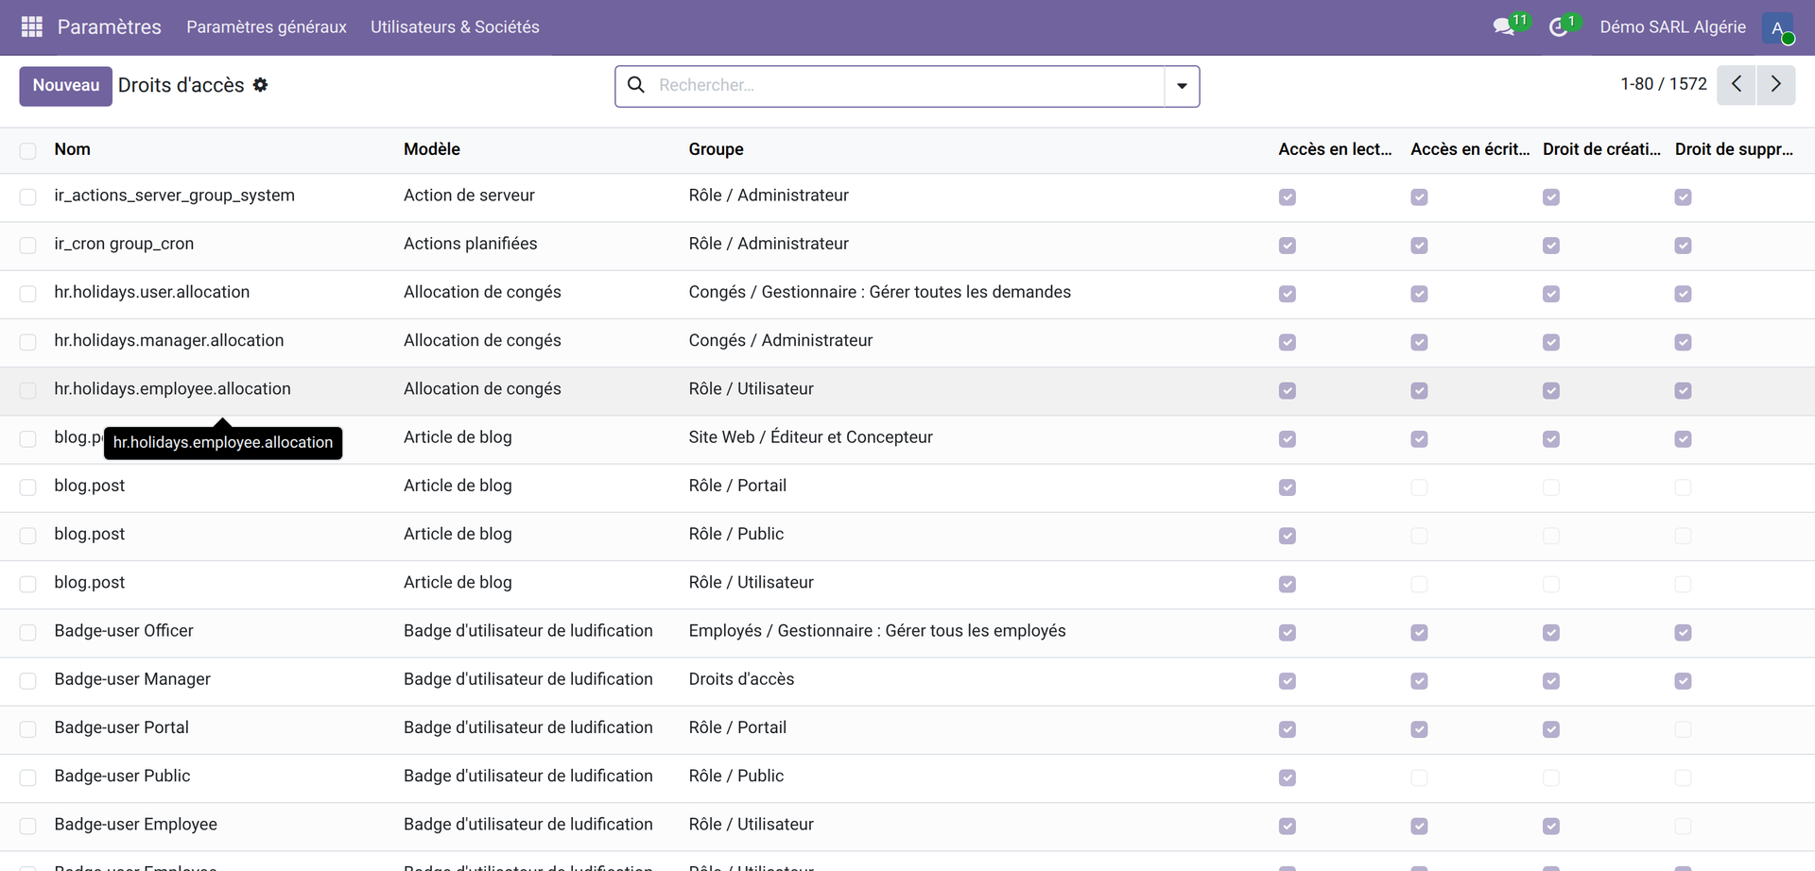Go to previous page of records
This screenshot has height=871, width=1815.
1737,85
